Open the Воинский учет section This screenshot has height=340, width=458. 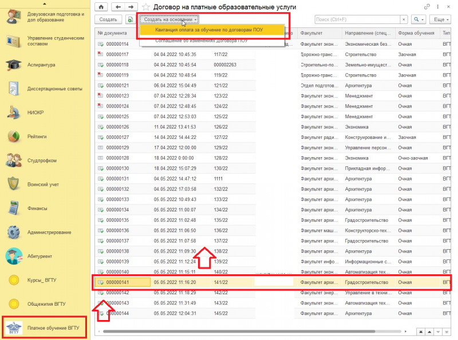coord(33,185)
